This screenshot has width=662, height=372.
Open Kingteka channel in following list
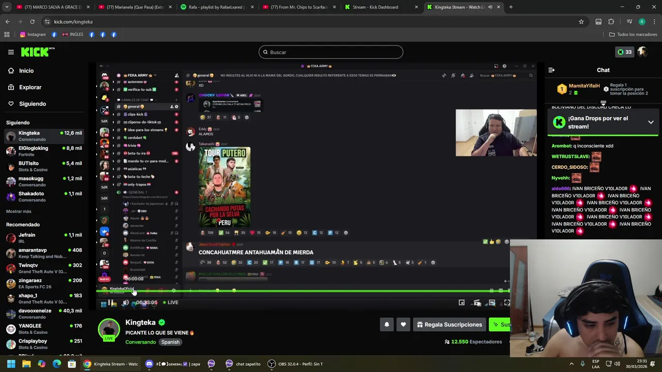tap(44, 136)
